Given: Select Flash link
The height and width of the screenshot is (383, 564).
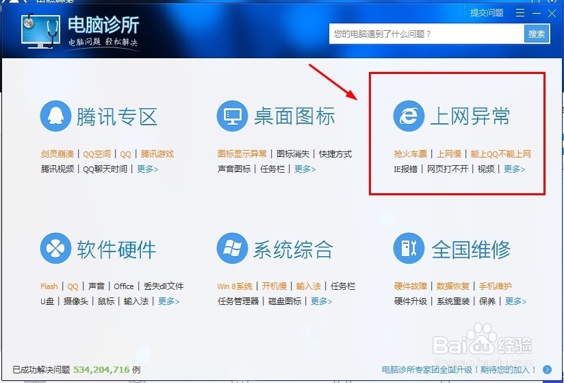Looking at the screenshot, I should [x=49, y=286].
